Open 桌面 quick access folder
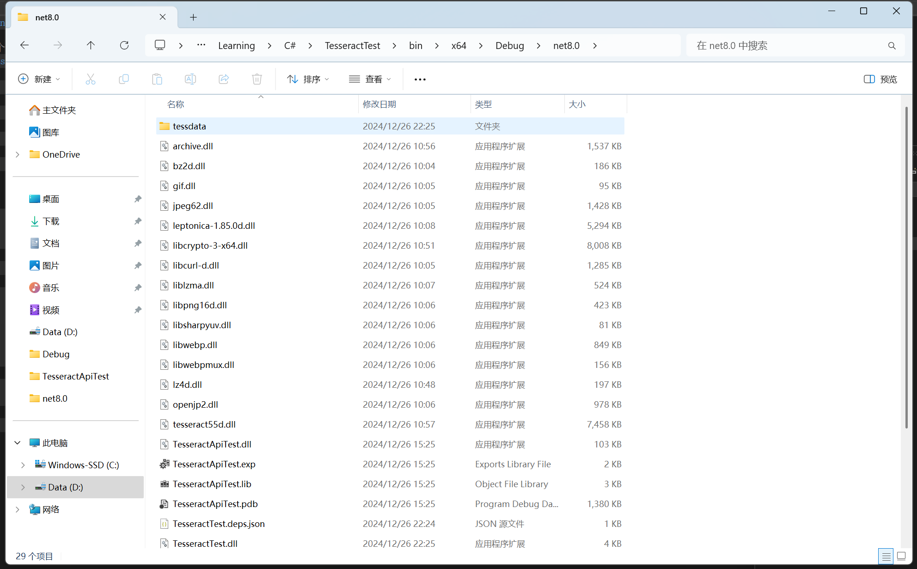 44,199
